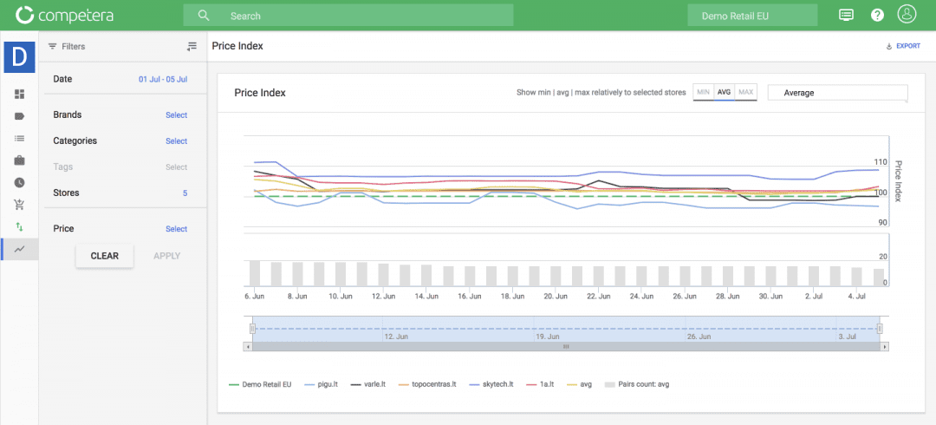Viewport: 936px width, 425px height.
Task: Open the Brands Select filter
Action: pos(176,114)
